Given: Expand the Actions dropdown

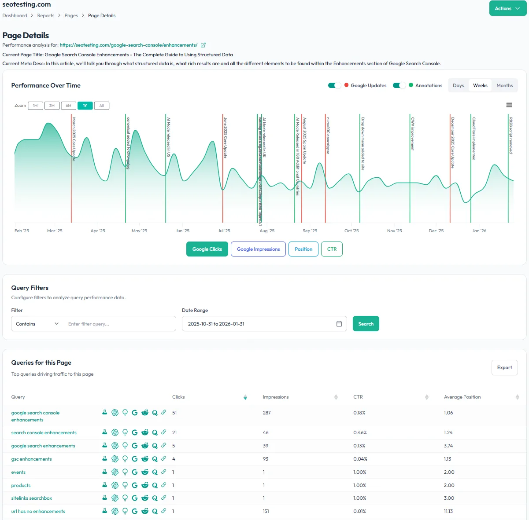Looking at the screenshot, I should click(507, 8).
